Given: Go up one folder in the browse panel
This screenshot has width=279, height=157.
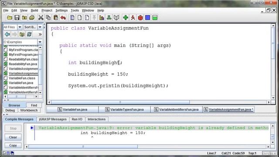Looking at the screenshot, I should coord(22,34).
